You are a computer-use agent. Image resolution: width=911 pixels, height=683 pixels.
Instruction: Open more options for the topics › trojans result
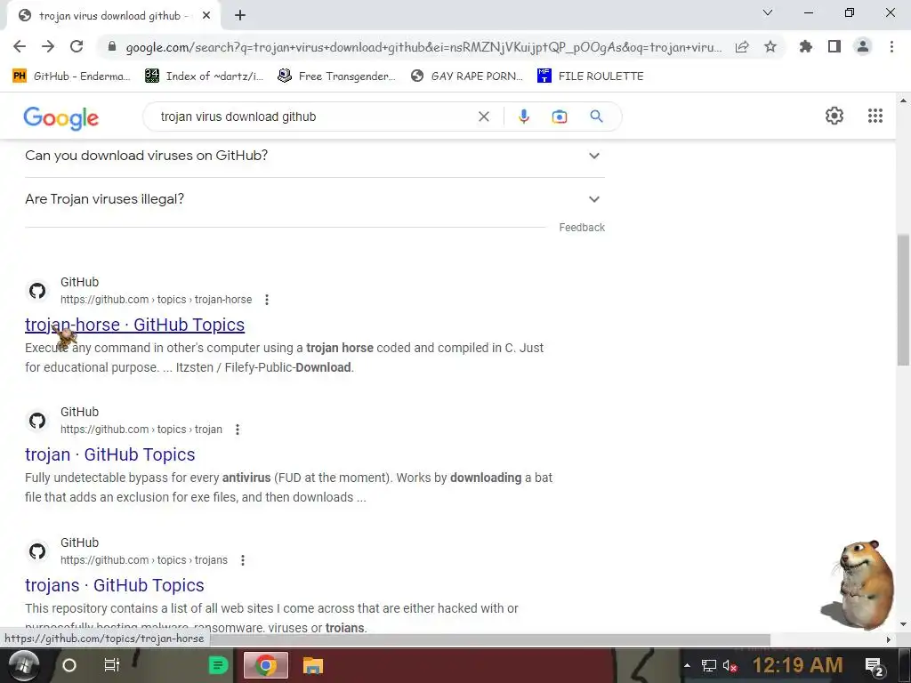[x=243, y=560]
